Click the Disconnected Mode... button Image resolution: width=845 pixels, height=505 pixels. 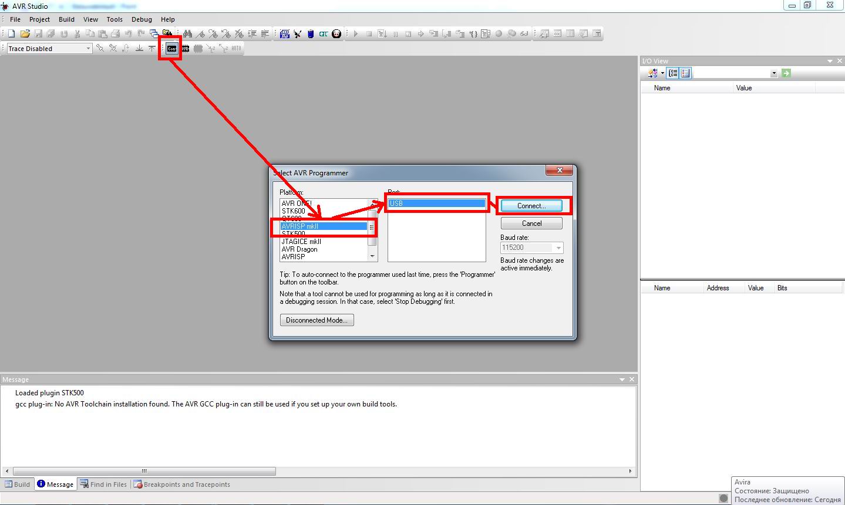pyautogui.click(x=317, y=320)
